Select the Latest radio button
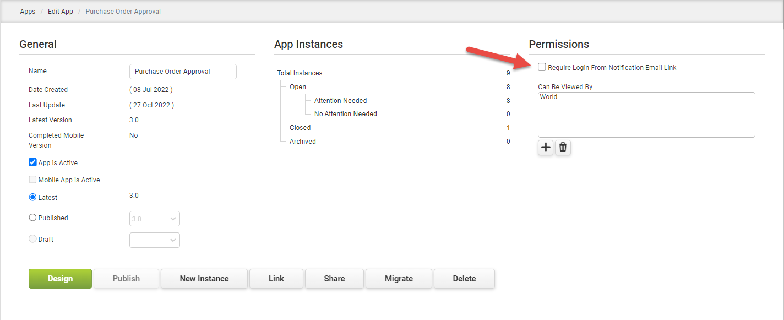The image size is (784, 320). pyautogui.click(x=32, y=197)
